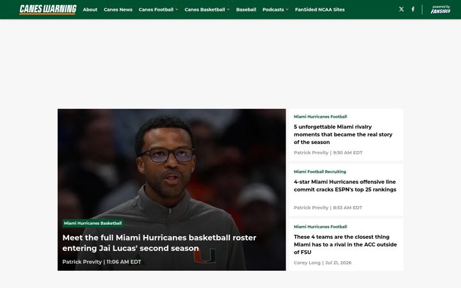
Task: Expand the Canes Football dropdown arrow
Action: tap(177, 10)
